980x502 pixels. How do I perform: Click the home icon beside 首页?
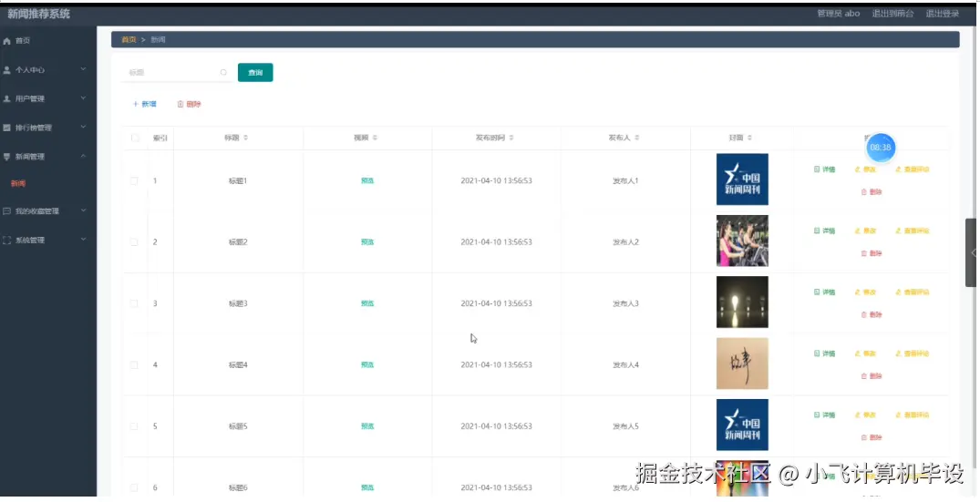tap(7, 41)
